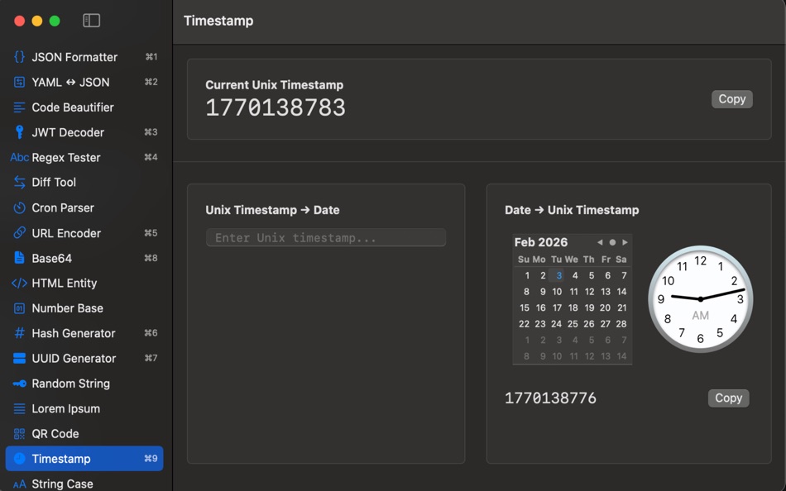Open the Regex Tester tool
This screenshot has height=491, width=786.
(84, 157)
